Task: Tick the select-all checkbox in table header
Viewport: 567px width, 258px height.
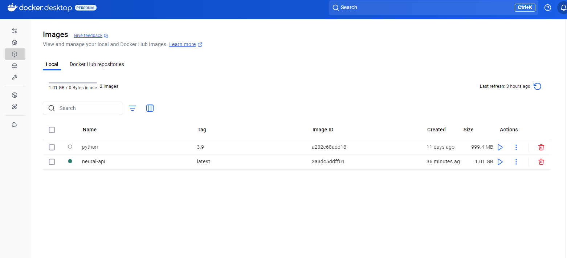Action: (52, 130)
